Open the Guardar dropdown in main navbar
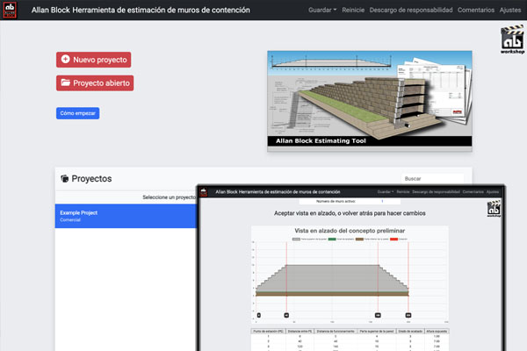The image size is (527, 351). coord(322,10)
